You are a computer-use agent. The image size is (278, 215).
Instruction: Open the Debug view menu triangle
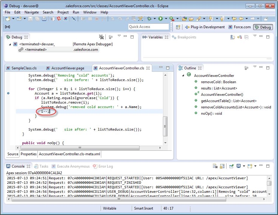pos(119,36)
